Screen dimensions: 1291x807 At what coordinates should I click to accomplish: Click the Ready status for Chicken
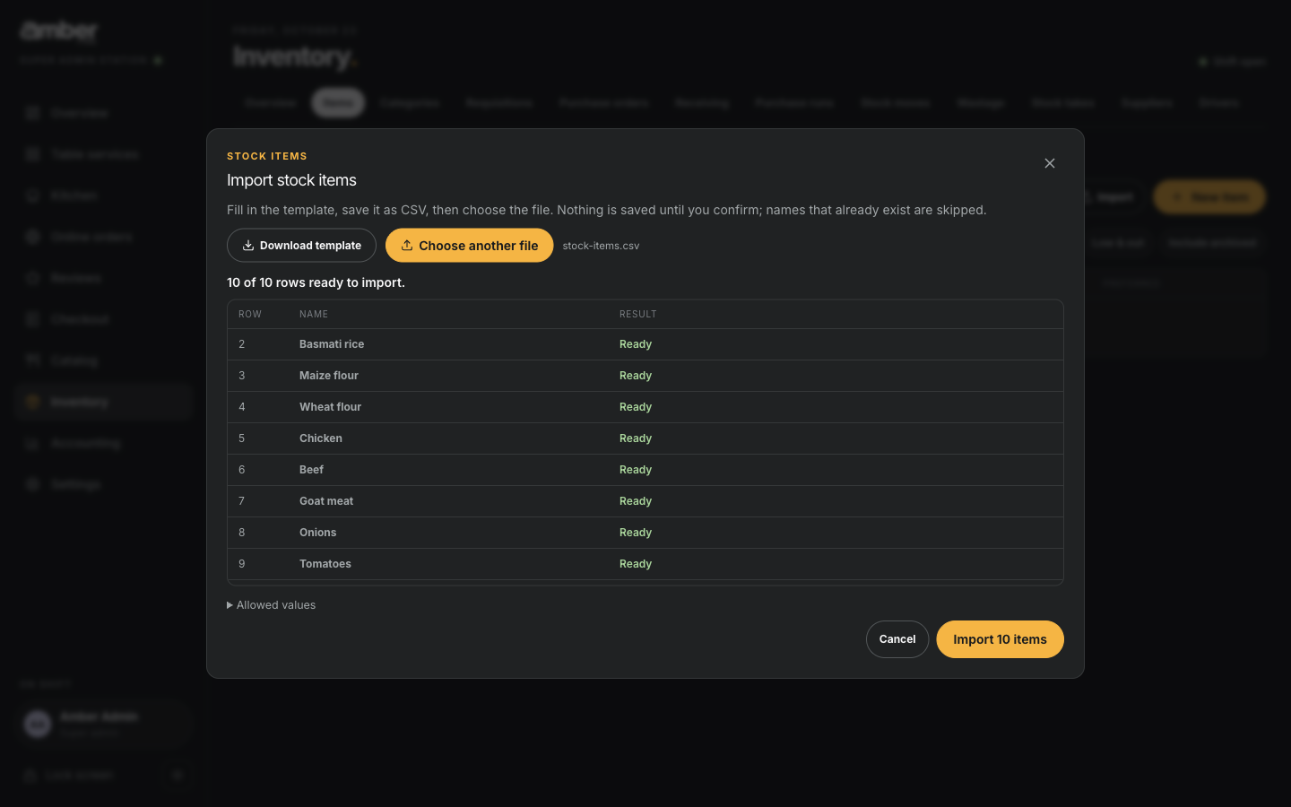pos(636,438)
